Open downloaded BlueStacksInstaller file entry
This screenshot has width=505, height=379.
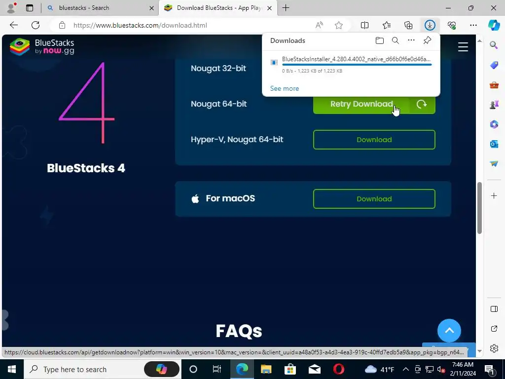(351, 65)
